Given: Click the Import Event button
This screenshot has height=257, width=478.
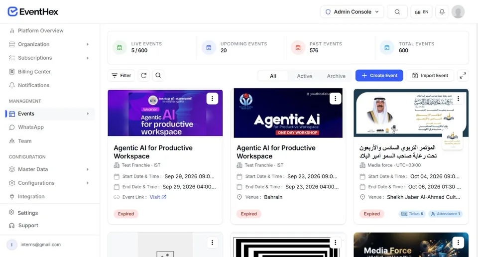Looking at the screenshot, I should pos(430,75).
